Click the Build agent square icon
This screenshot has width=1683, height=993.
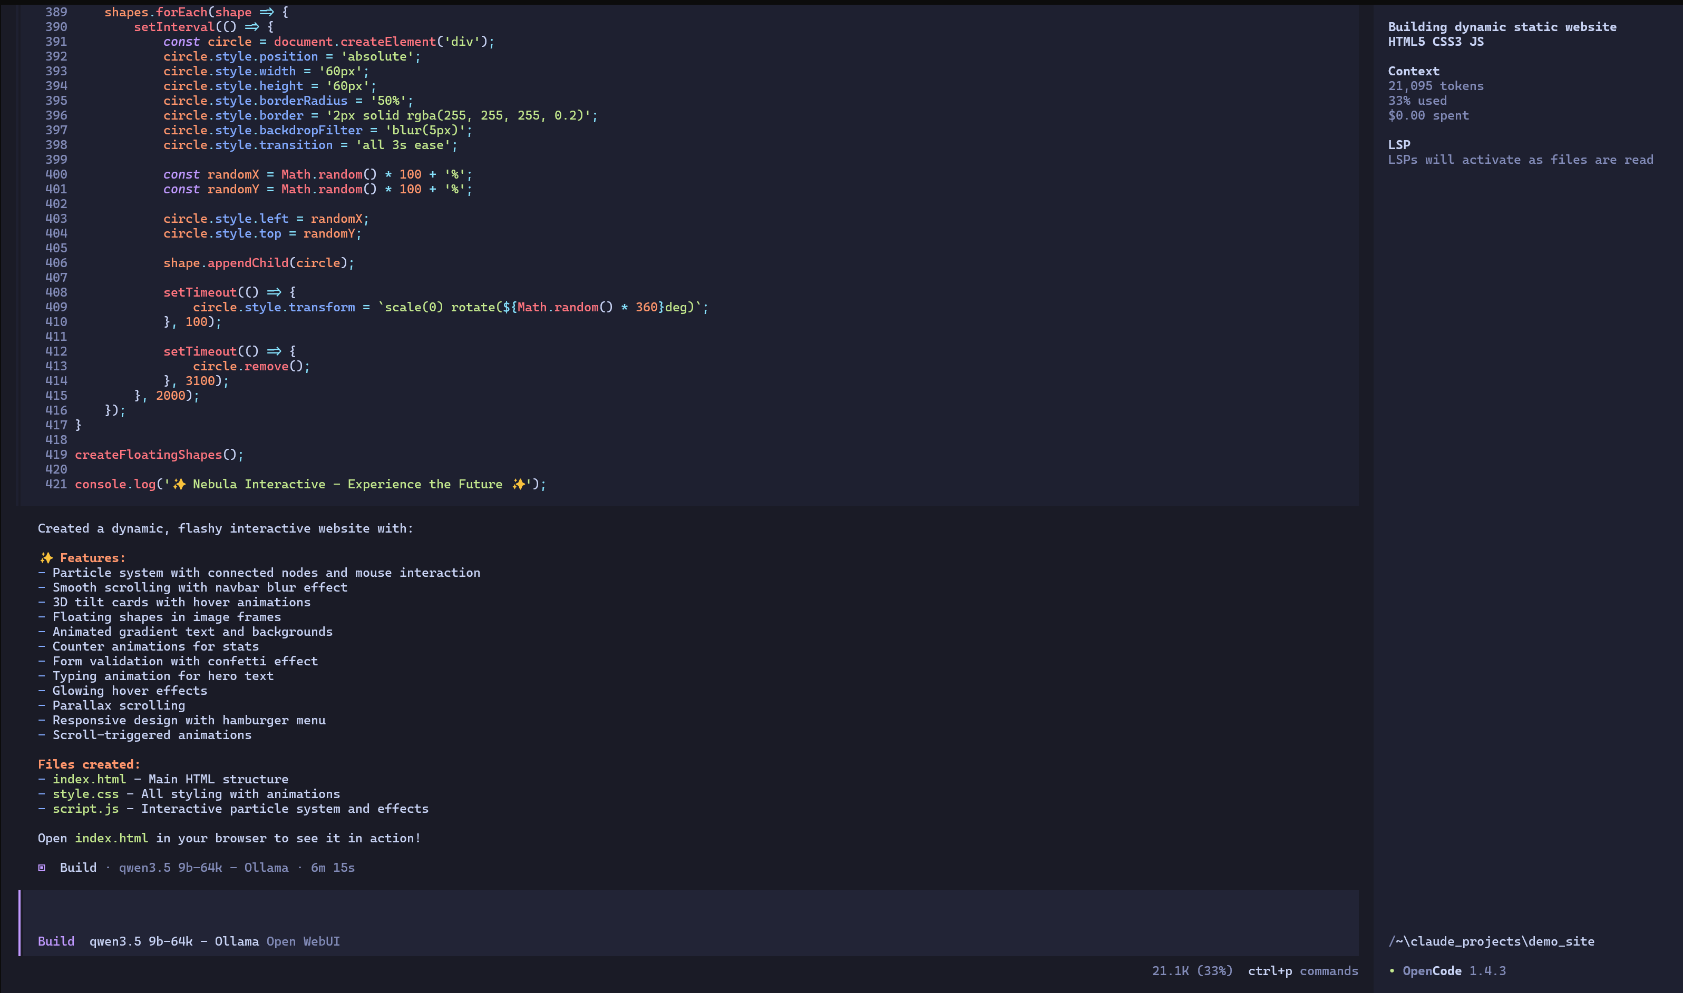[42, 868]
